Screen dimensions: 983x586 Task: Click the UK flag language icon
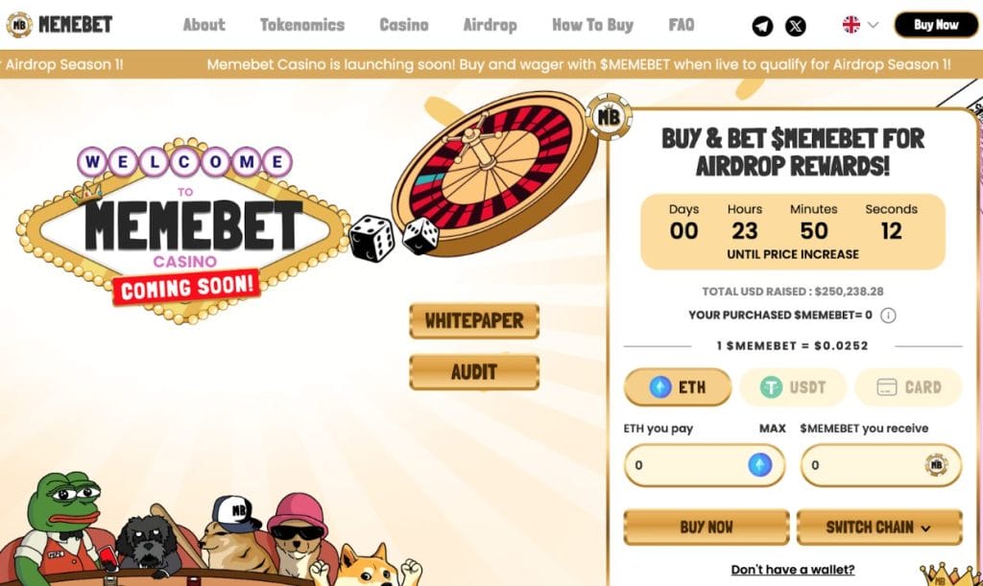point(851,25)
